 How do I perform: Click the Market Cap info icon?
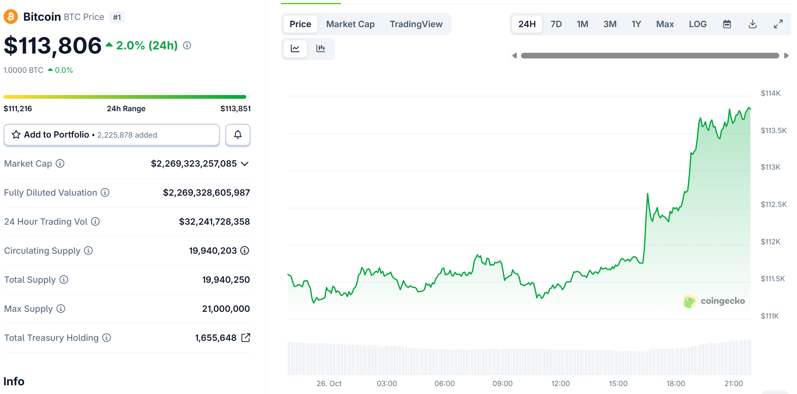(60, 163)
